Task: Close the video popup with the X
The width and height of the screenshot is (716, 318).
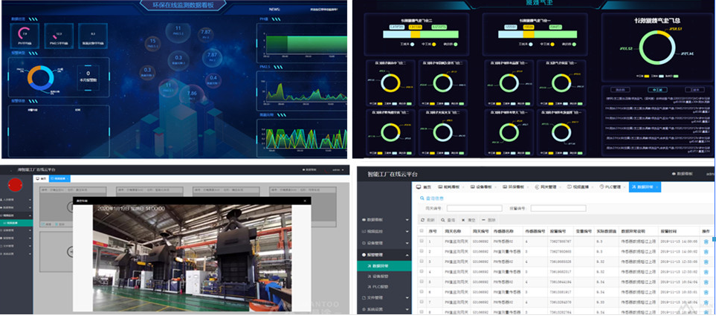Action: (305, 201)
